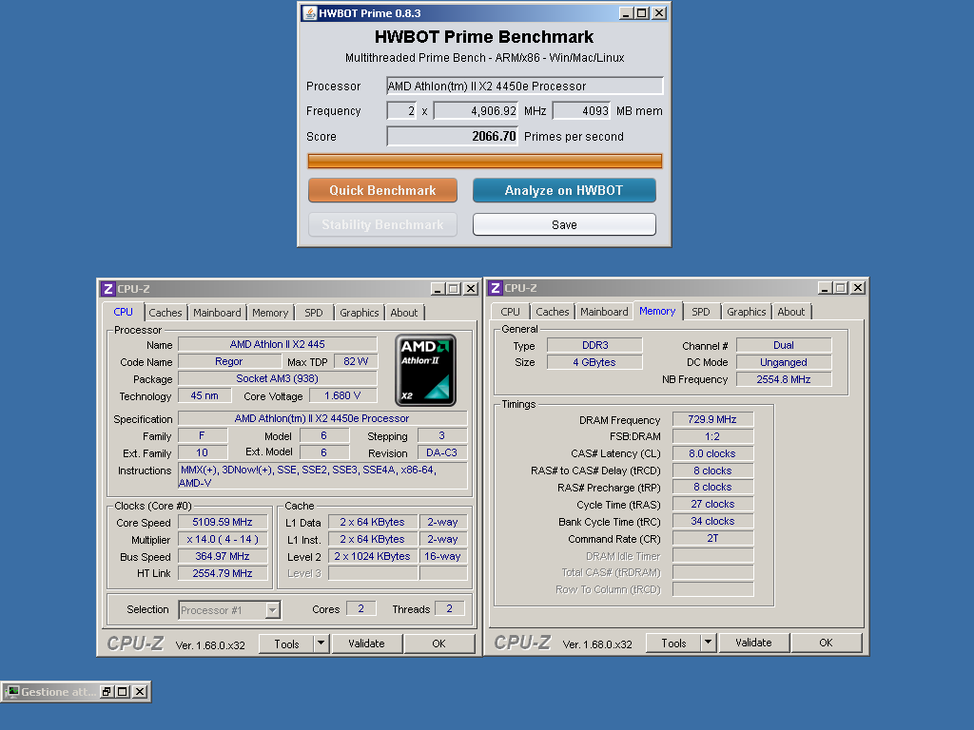This screenshot has height=730, width=974.
Task: Click the CAS# Latency 8.0 clocks value
Action: (x=712, y=453)
